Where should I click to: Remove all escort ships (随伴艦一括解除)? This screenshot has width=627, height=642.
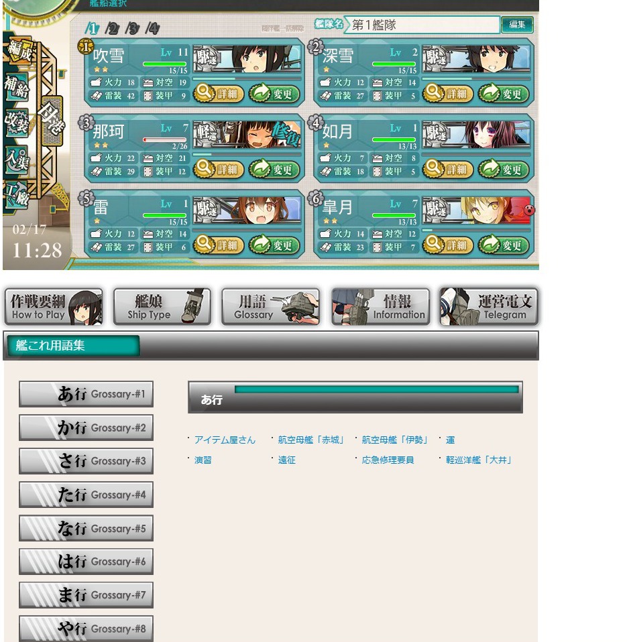(x=283, y=28)
